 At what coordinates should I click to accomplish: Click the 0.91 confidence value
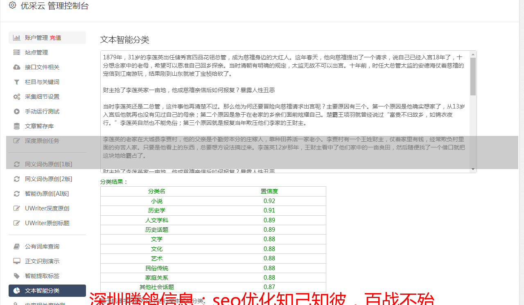point(269,210)
